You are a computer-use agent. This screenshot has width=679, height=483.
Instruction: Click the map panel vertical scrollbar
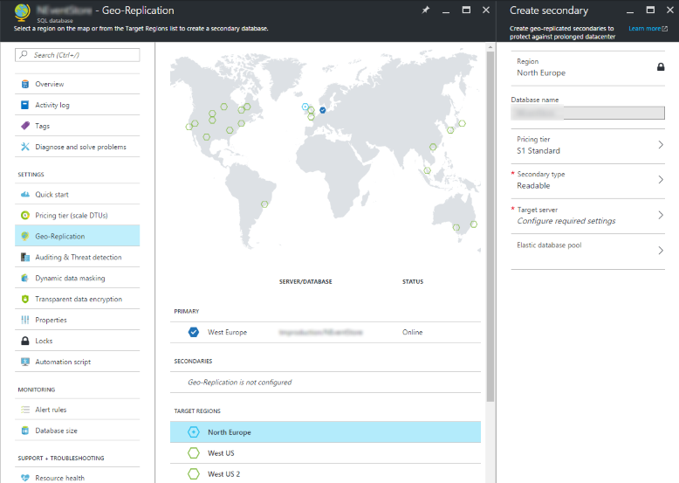[x=490, y=225]
